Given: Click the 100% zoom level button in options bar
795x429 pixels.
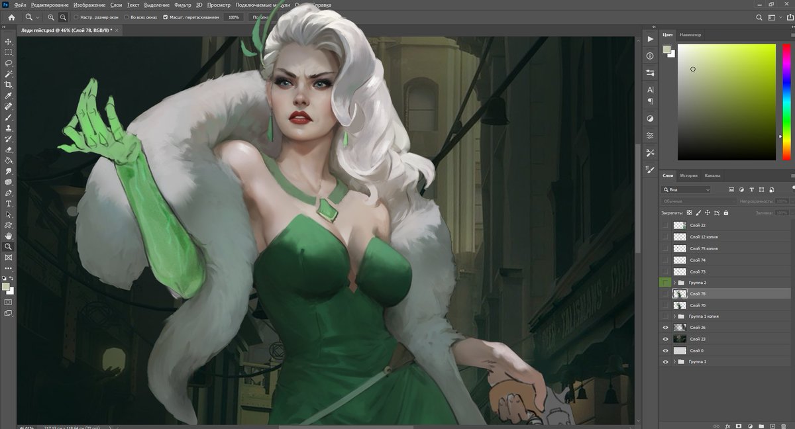Looking at the screenshot, I should [x=233, y=17].
